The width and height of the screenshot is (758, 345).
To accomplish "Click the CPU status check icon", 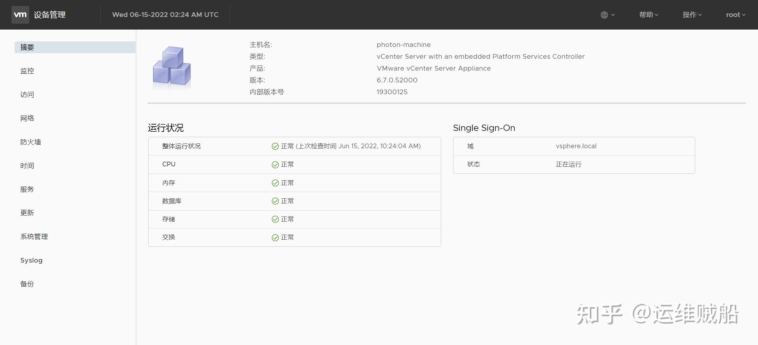I will point(275,164).
